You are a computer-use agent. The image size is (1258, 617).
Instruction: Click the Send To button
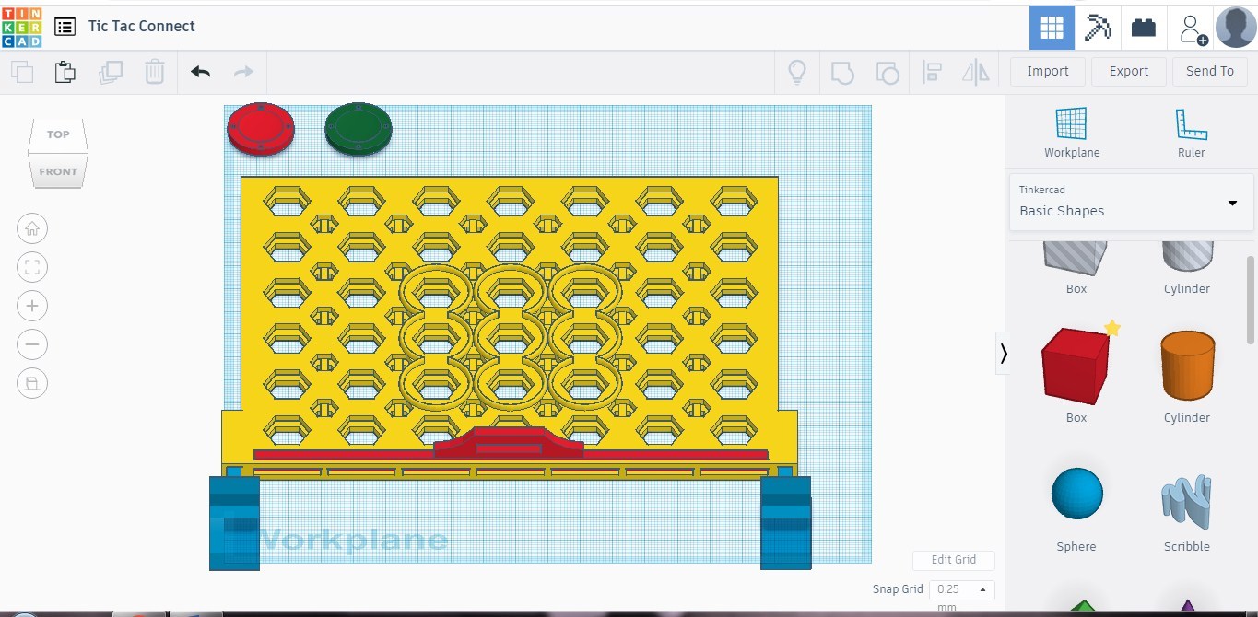[1210, 72]
